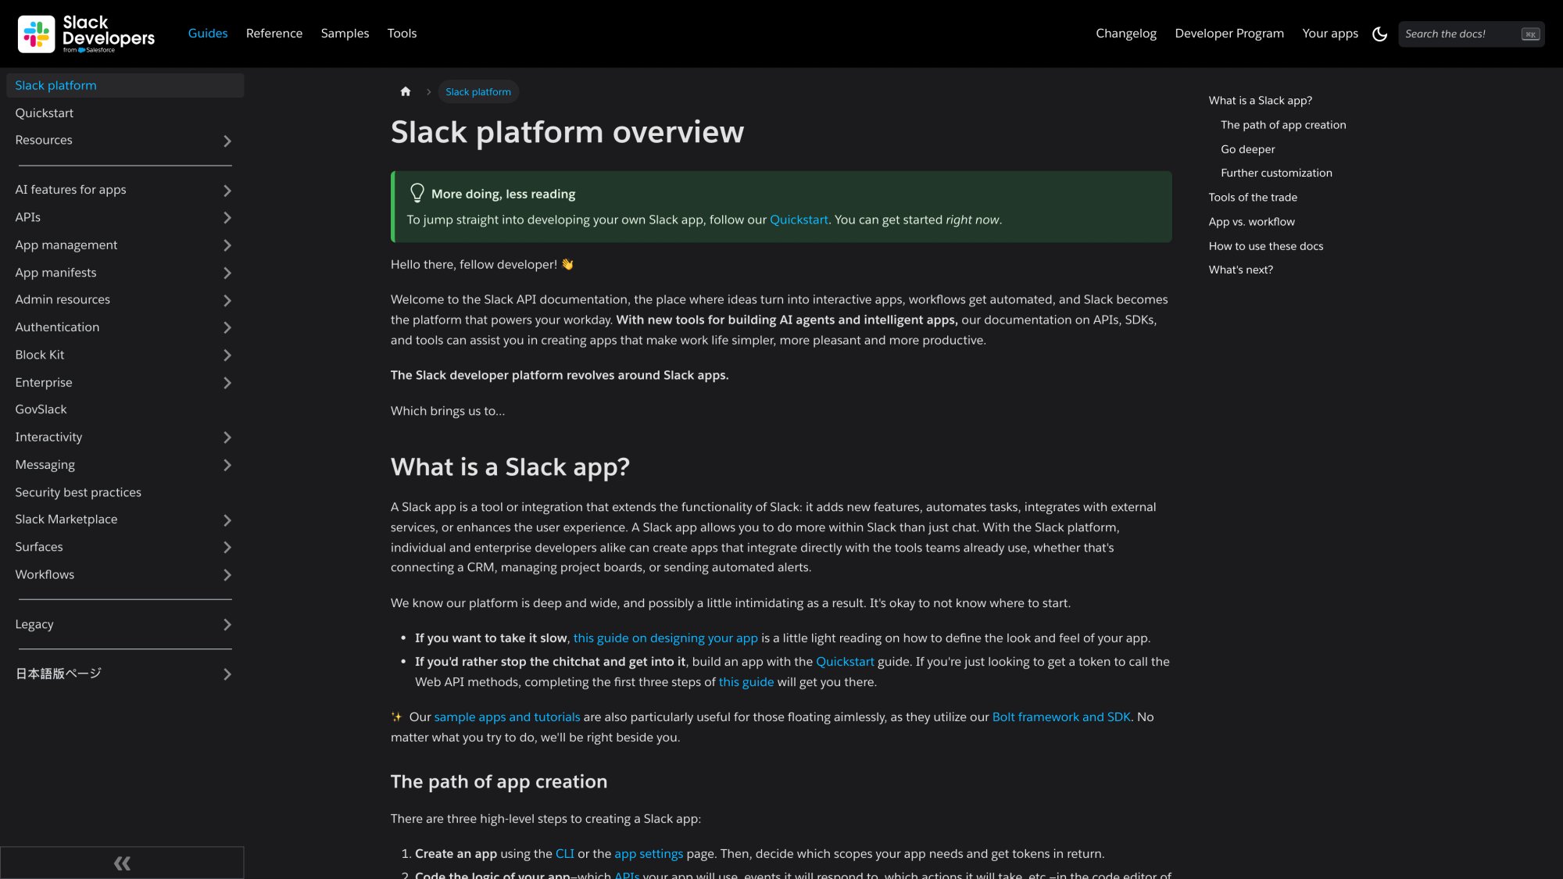This screenshot has width=1563, height=879.
Task: Follow the sample apps and tutorials link
Action: point(507,716)
